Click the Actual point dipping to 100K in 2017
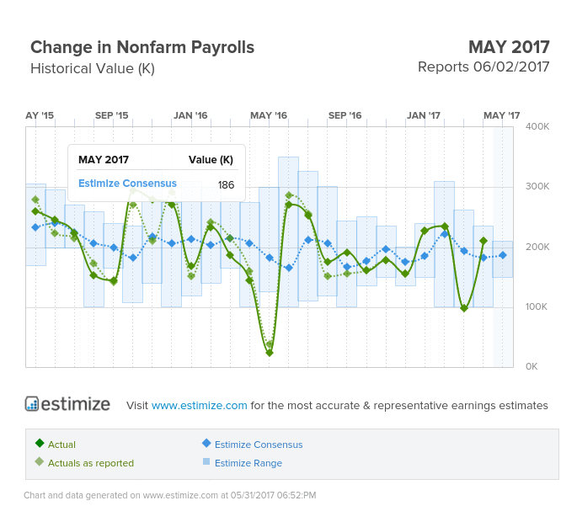Image resolution: width=577 pixels, height=522 pixels. click(x=464, y=308)
